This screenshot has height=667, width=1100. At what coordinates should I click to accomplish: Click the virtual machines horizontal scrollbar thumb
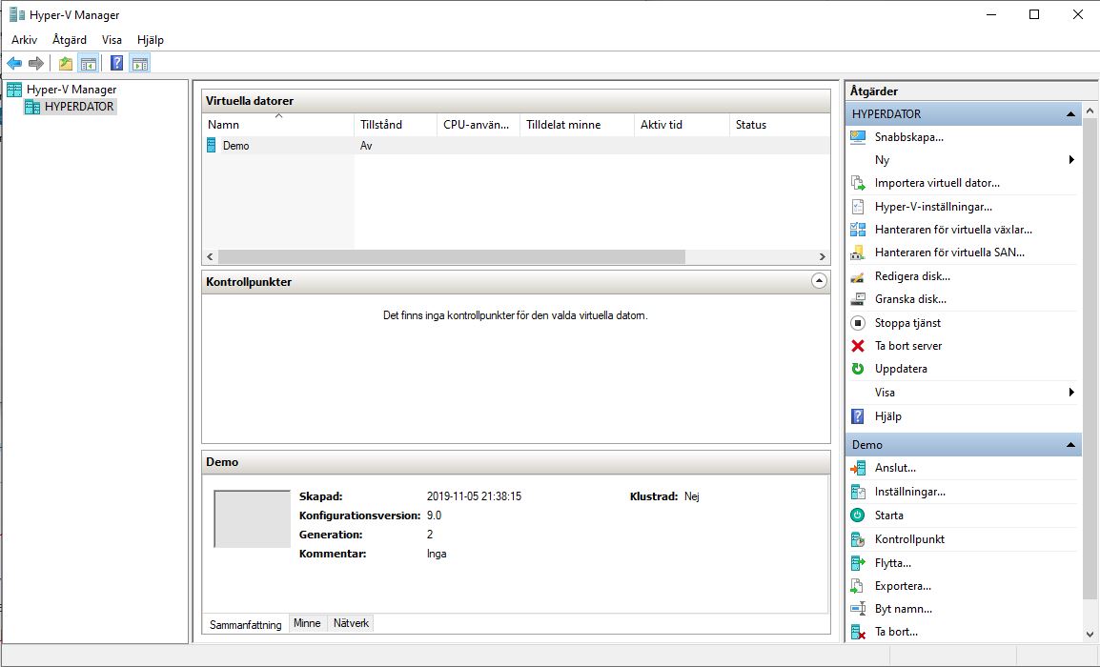tap(451, 256)
